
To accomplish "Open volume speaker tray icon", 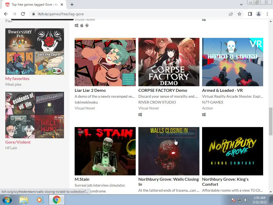I will click(246, 200).
